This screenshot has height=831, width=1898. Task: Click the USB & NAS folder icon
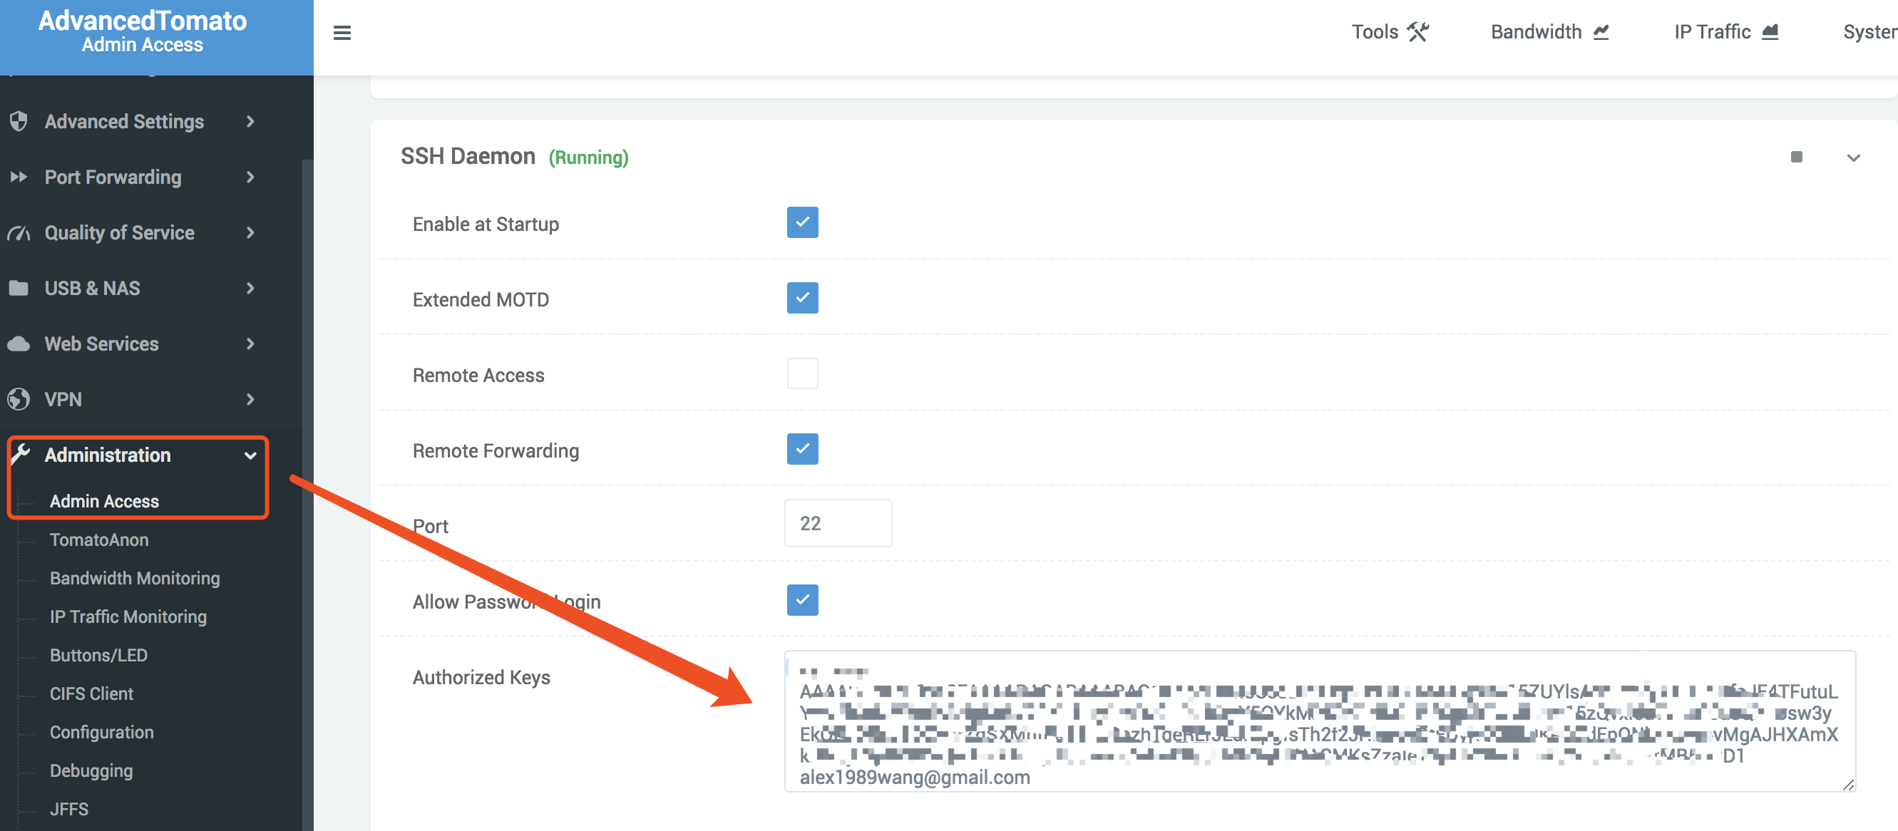tap(19, 288)
